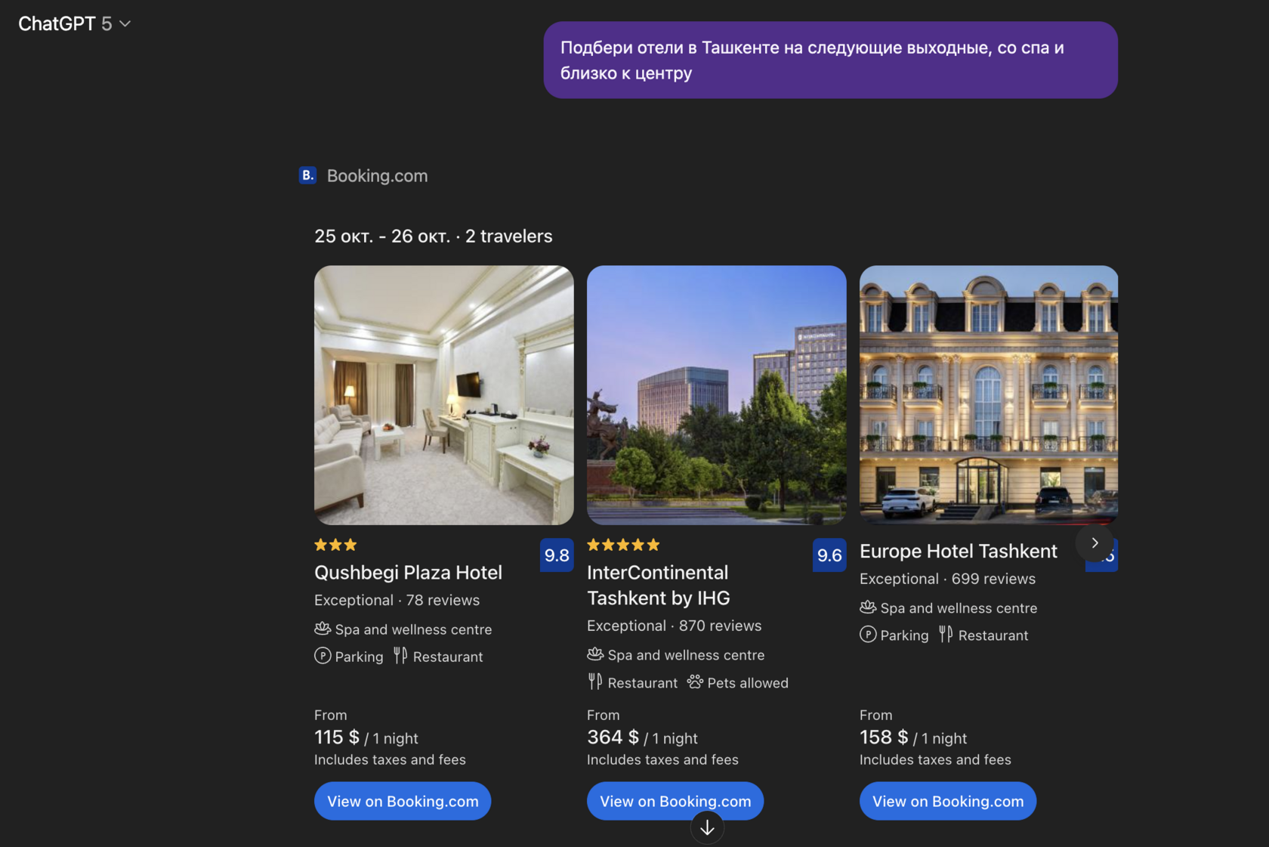1269x847 pixels.
Task: Click the restaurant icon under InterContinental Tashkent
Action: (595, 682)
